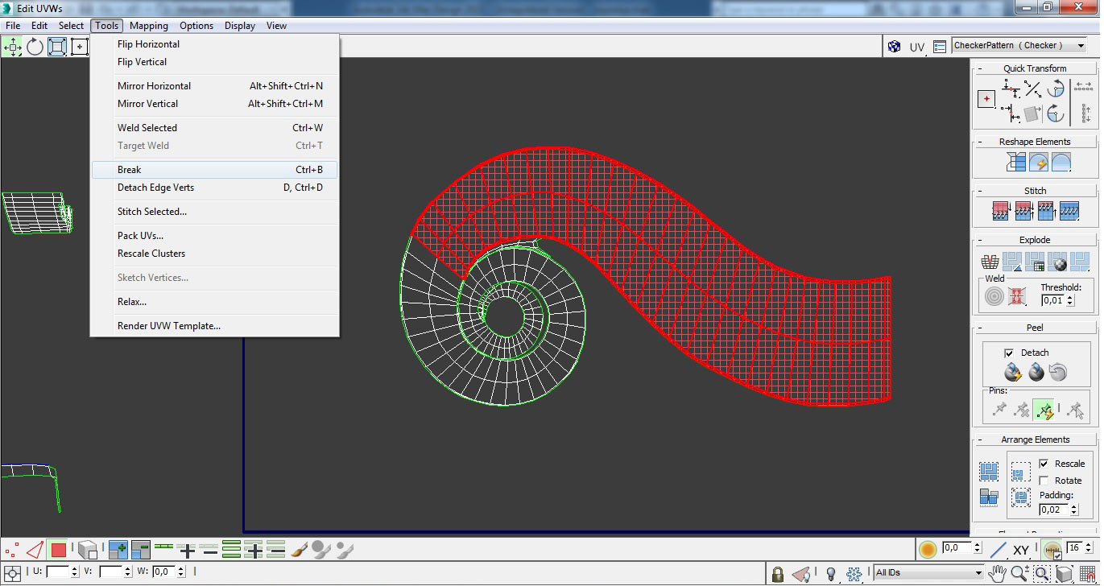Image resolution: width=1104 pixels, height=586 pixels.
Task: Click Render UVW Template... entry
Action: pos(169,326)
